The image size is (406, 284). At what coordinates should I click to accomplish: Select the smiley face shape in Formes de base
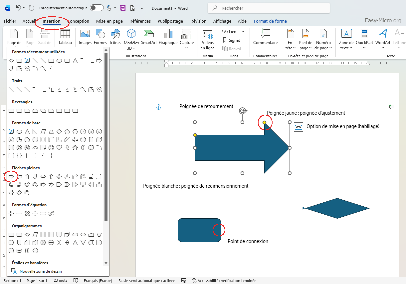51,147
